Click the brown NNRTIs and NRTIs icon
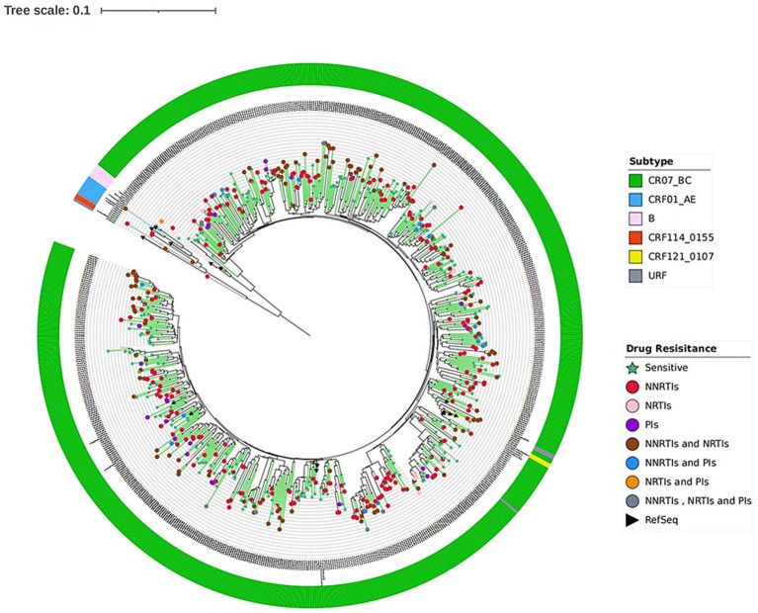 coord(632,444)
